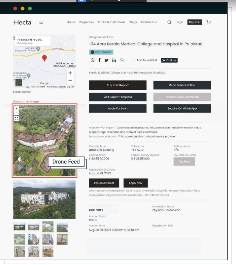Zoom in on the panoramic image
This screenshot has width=236, height=265.
point(16,108)
